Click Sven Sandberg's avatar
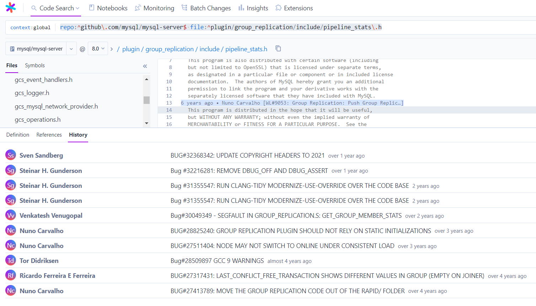The width and height of the screenshot is (536, 306). point(11,155)
